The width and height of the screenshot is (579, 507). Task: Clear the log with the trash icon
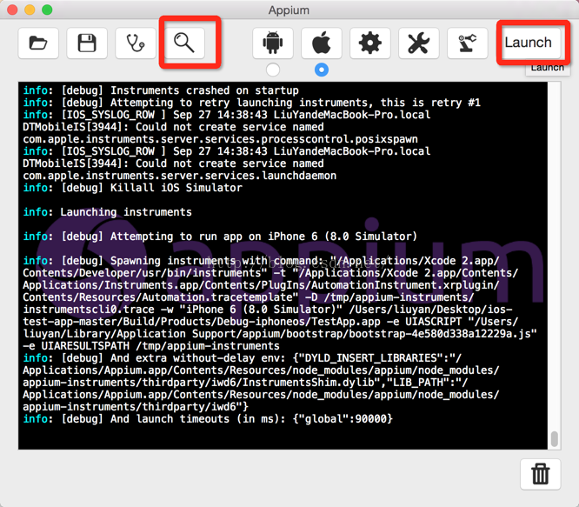[540, 474]
